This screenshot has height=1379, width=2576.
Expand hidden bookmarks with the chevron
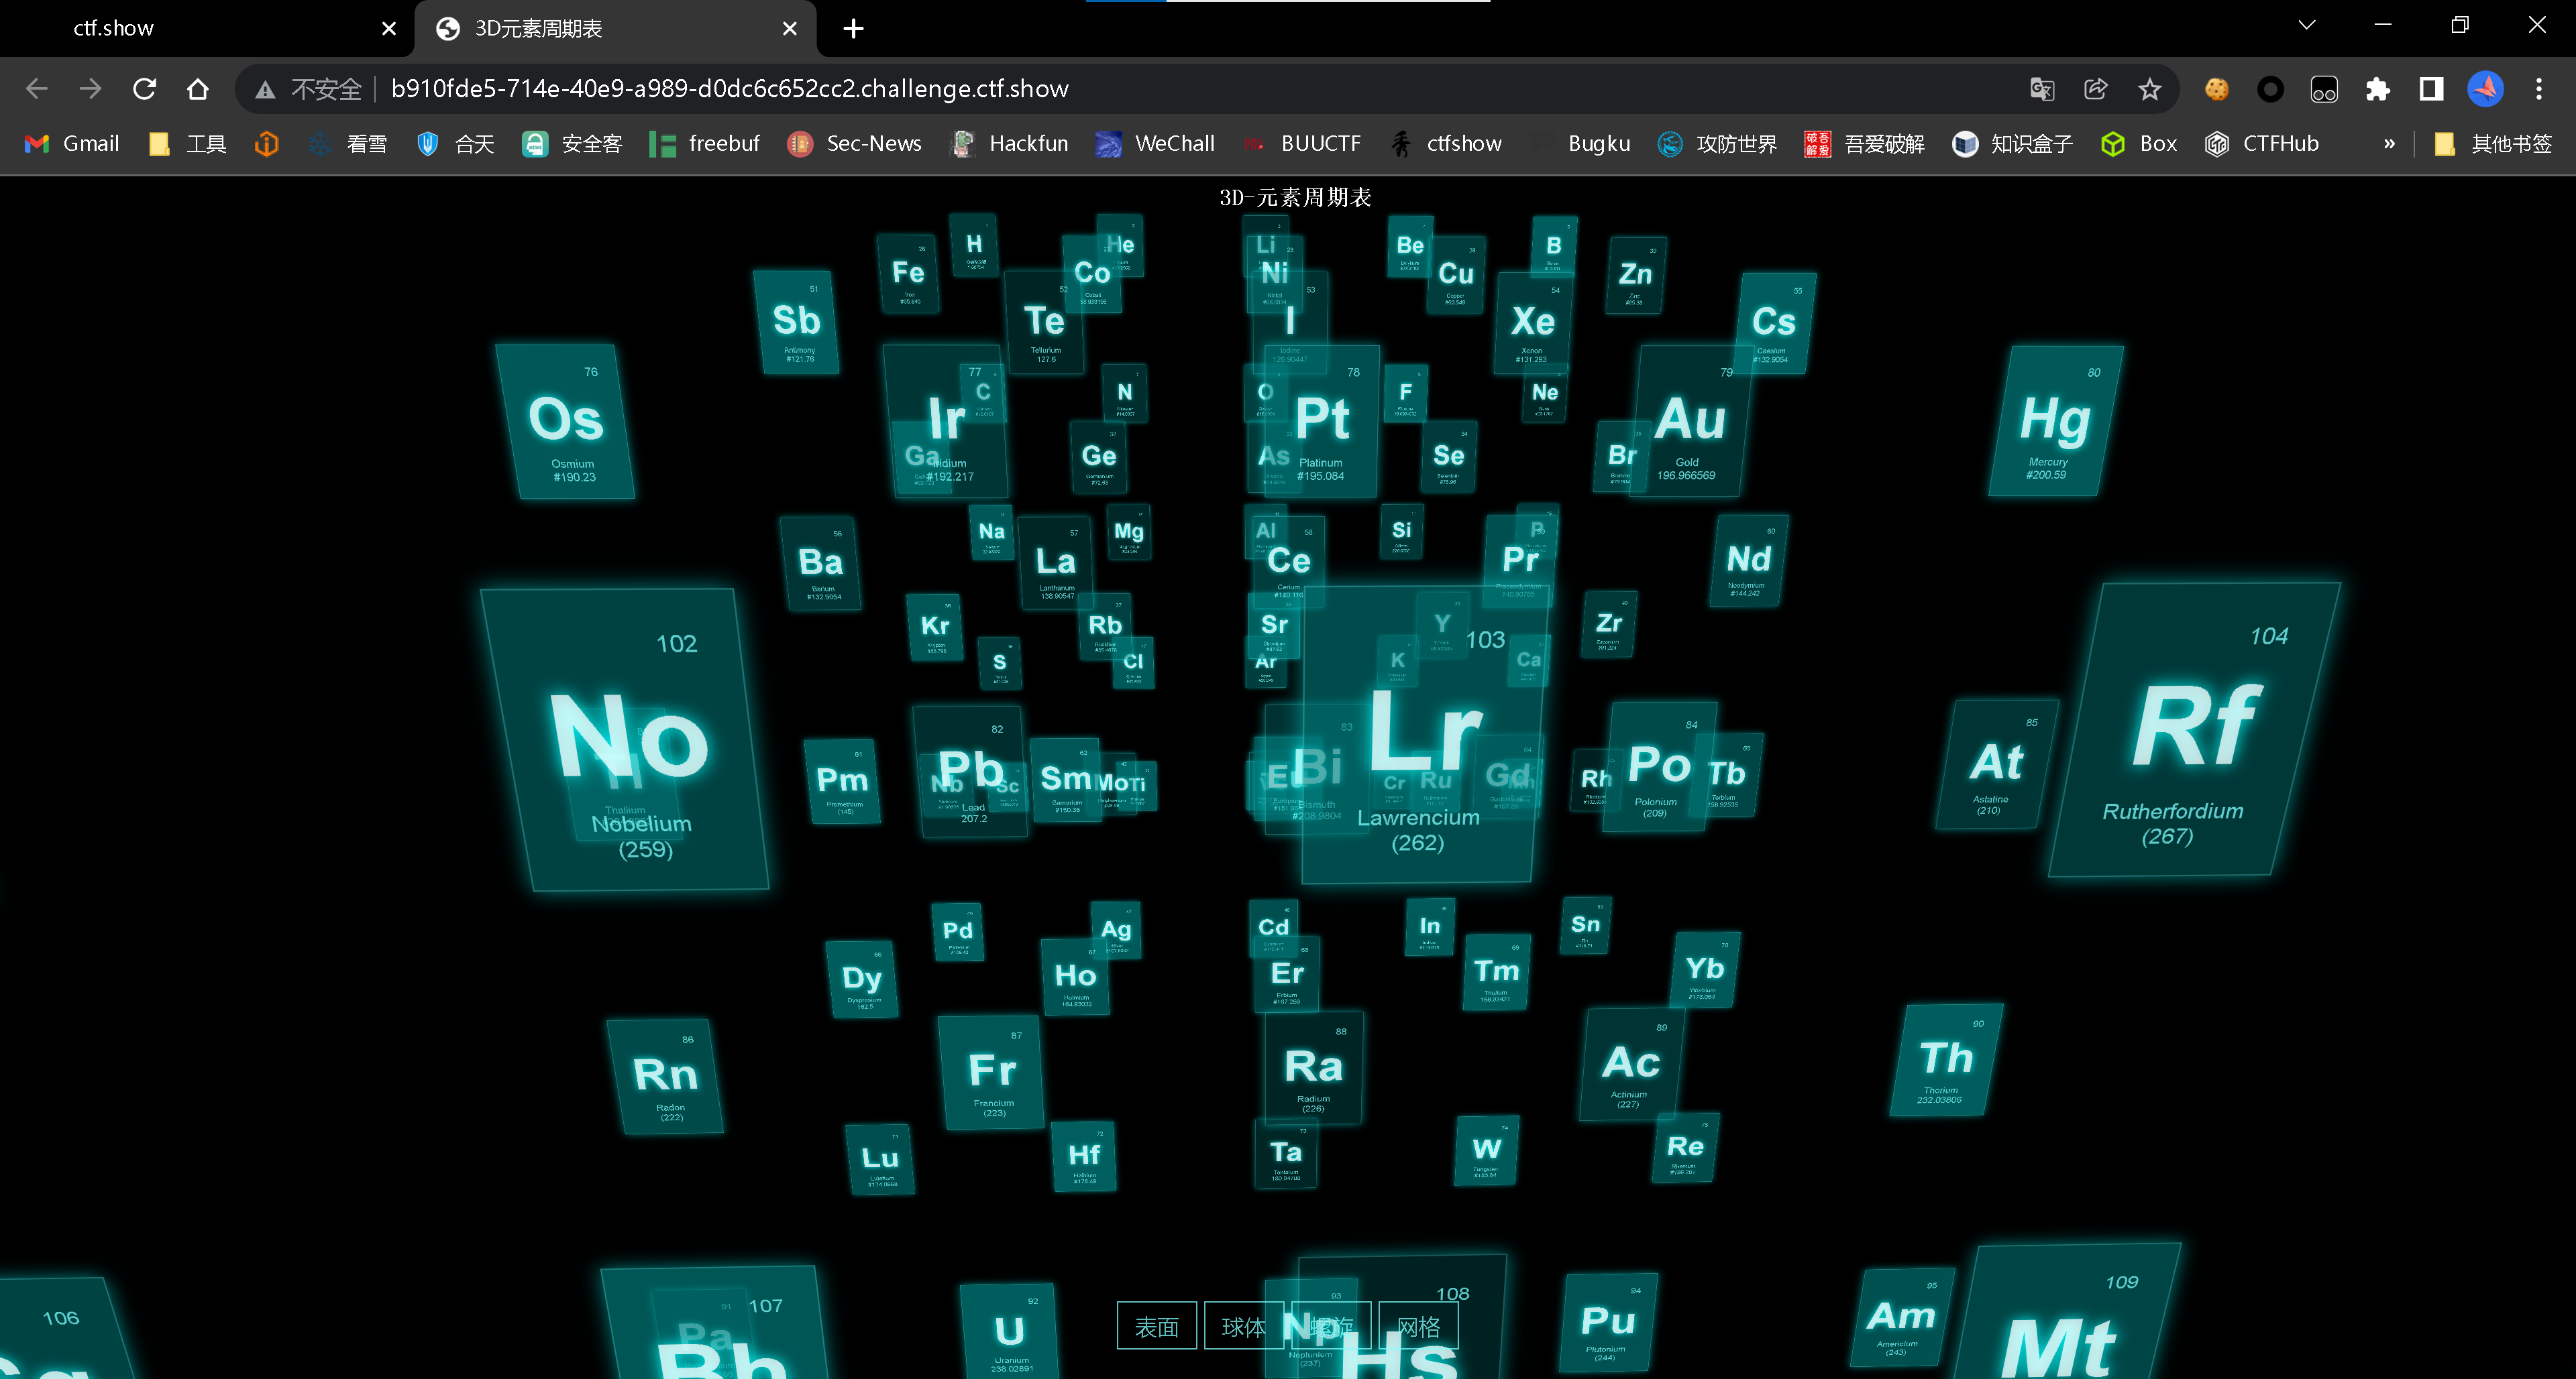(2389, 143)
